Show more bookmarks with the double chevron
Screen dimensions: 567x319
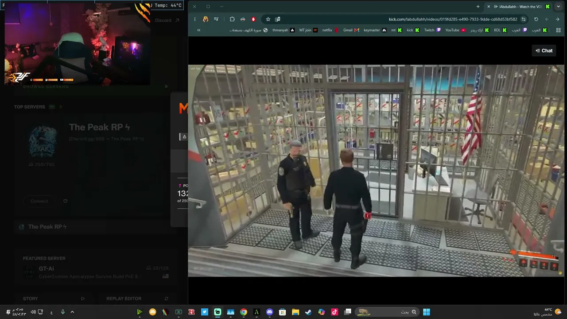coord(198,30)
